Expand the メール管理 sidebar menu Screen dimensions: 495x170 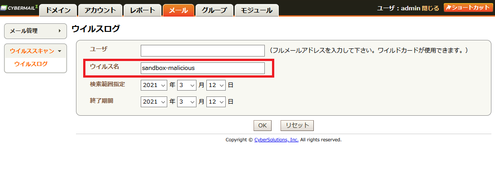coord(36,31)
